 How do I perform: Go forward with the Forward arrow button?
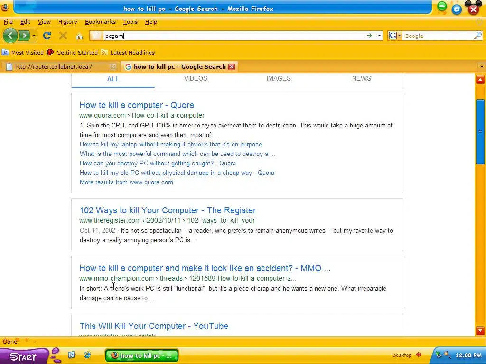coord(24,36)
